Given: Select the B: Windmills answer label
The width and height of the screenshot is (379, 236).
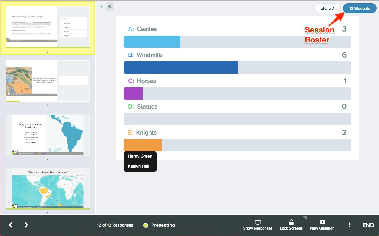Looking at the screenshot, I should 145,55.
